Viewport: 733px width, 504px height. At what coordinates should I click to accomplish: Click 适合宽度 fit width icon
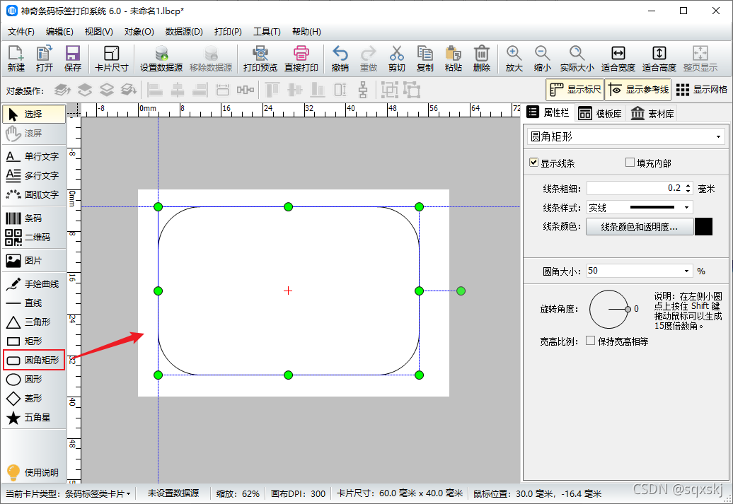coord(618,59)
